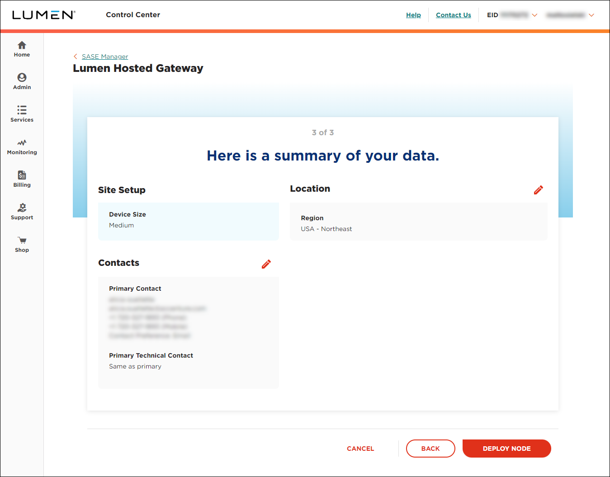The width and height of the screenshot is (610, 477).
Task: Open the Billing section icon
Action: (x=22, y=179)
